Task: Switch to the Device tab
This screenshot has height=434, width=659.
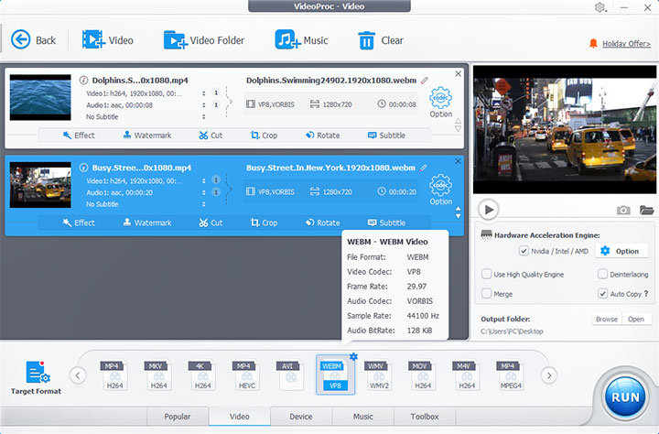Action: 301,417
